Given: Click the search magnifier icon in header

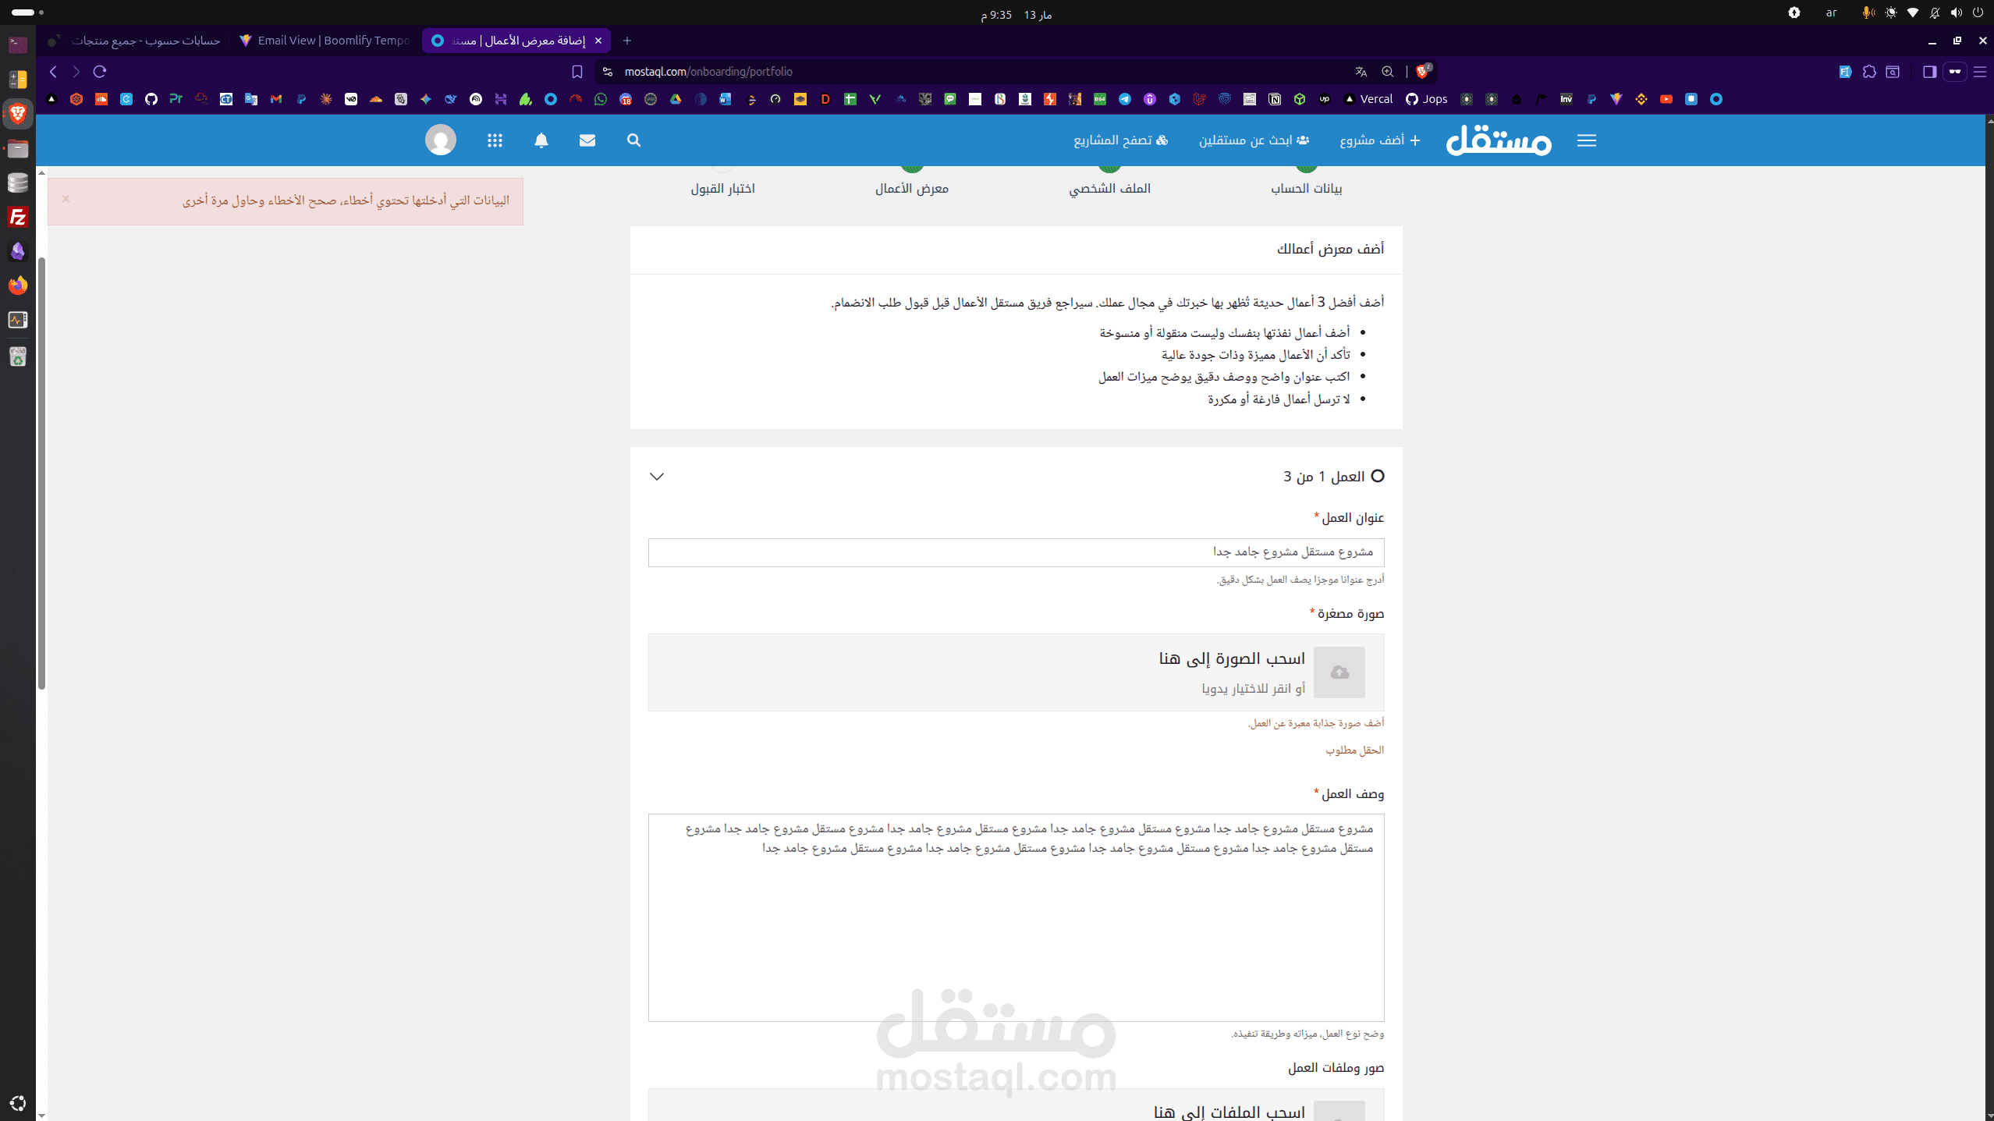Looking at the screenshot, I should (x=633, y=140).
